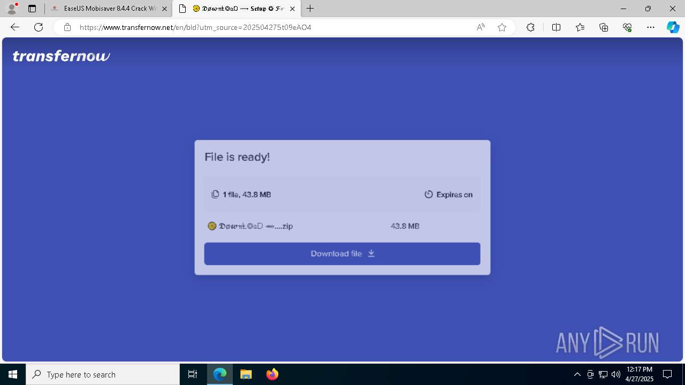Click the Download file button
This screenshot has height=385, width=685.
click(x=342, y=253)
